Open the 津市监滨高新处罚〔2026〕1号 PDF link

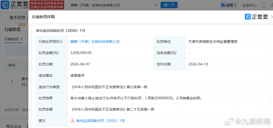[x=100, y=121]
